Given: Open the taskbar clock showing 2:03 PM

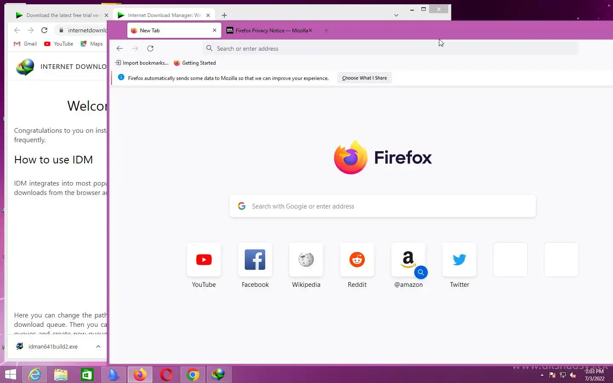Looking at the screenshot, I should (x=594, y=375).
